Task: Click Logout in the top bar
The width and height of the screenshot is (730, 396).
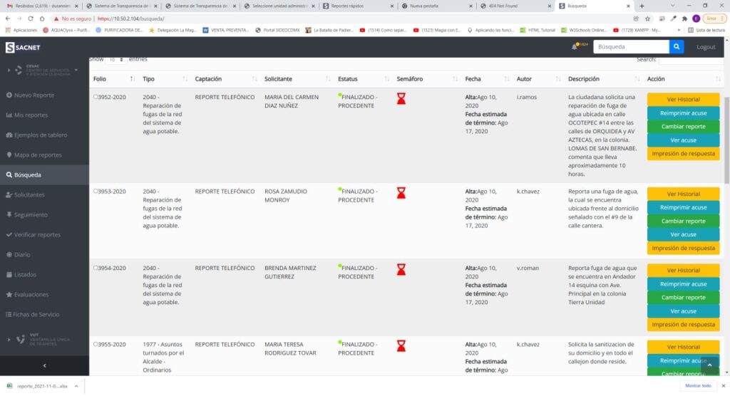Action: tap(705, 47)
